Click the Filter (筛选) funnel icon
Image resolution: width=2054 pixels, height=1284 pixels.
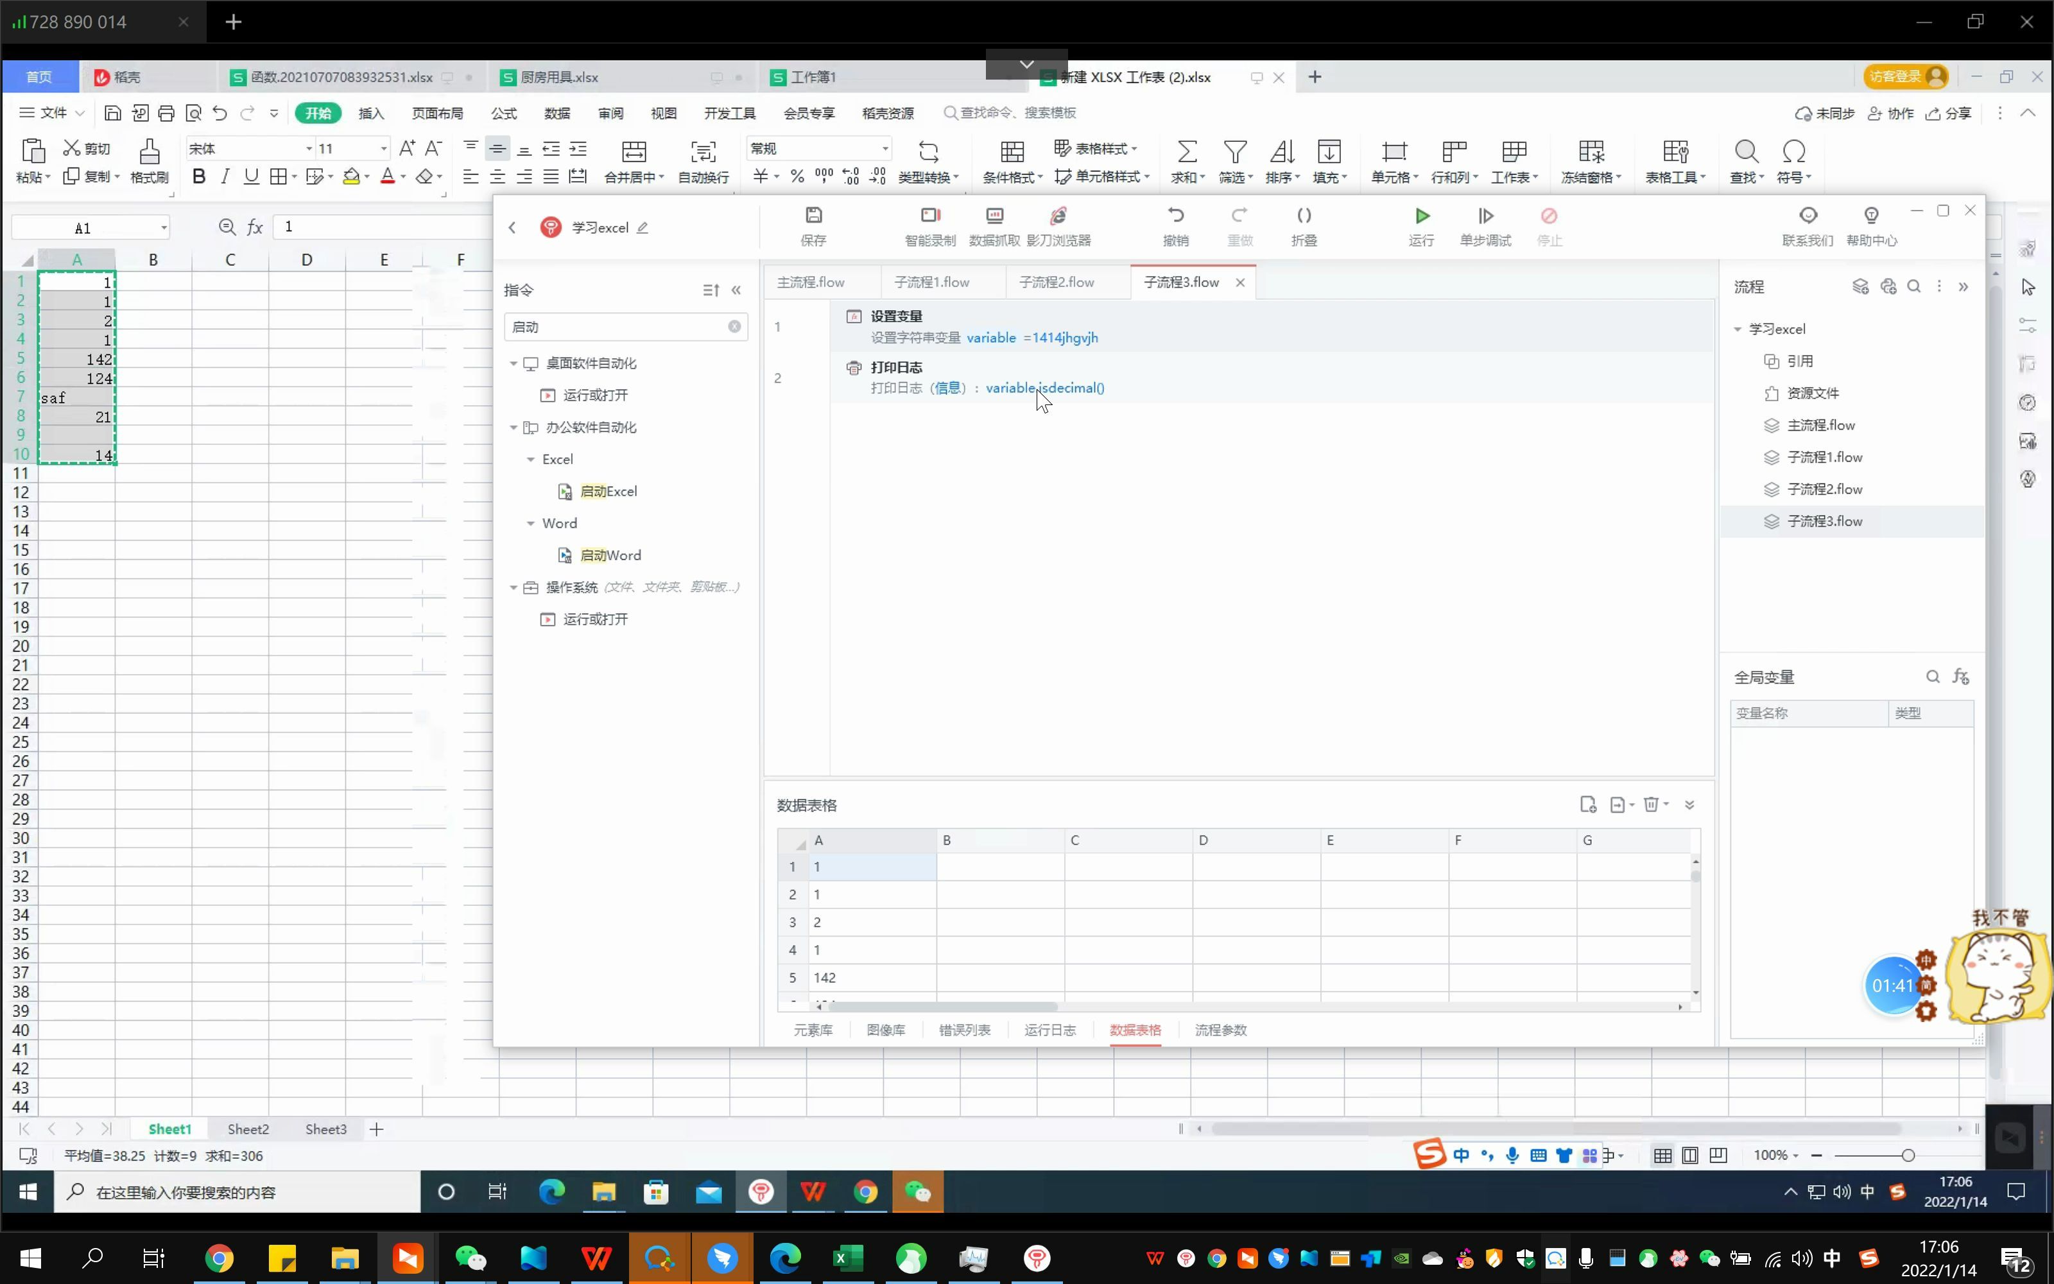click(1235, 152)
